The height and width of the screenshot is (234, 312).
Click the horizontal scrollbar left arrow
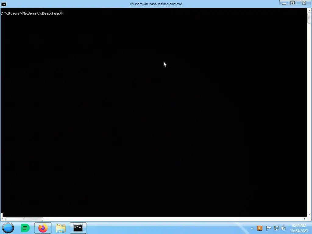[x=2, y=219]
